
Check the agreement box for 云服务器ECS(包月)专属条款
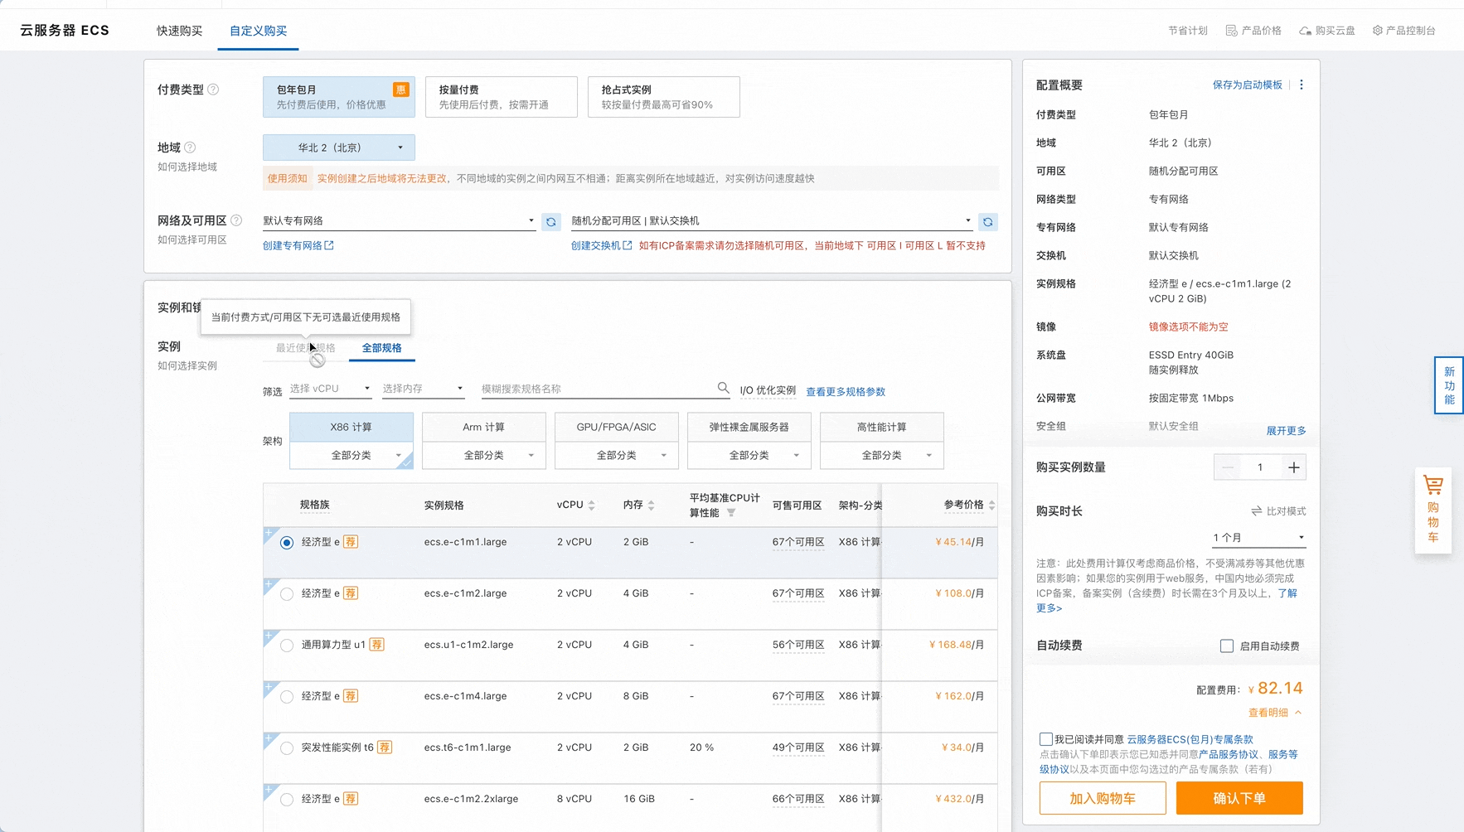click(x=1045, y=738)
